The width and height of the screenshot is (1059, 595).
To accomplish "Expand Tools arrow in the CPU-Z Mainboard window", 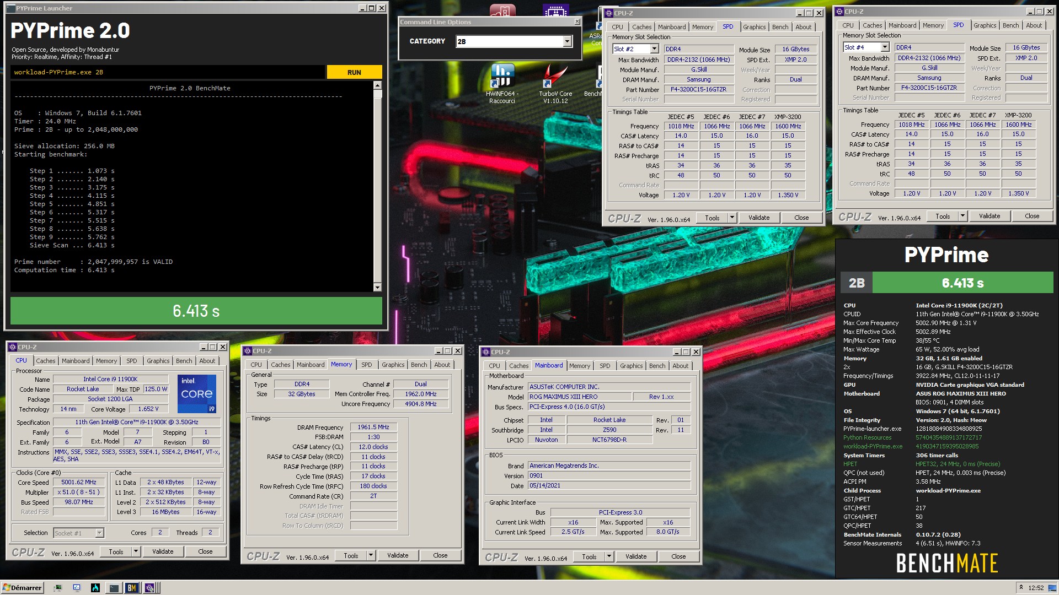I will point(609,556).
